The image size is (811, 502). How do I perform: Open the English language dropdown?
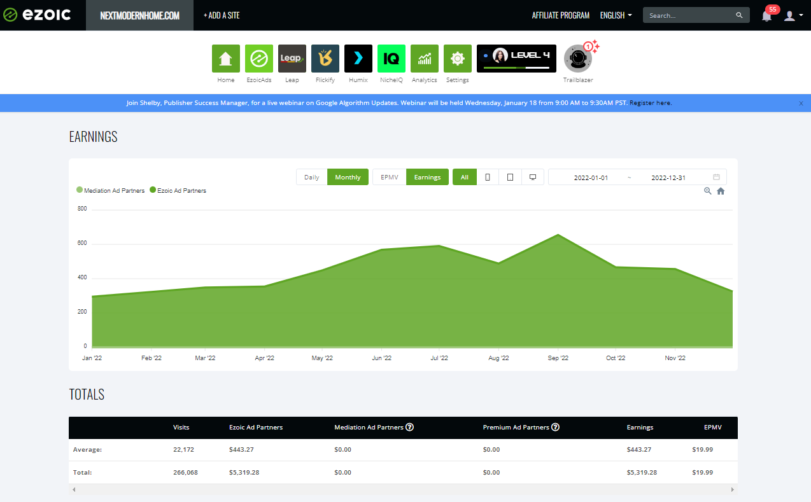coord(616,15)
